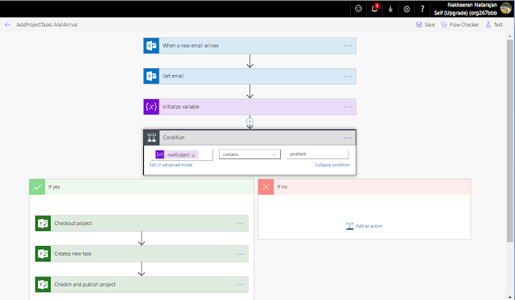Open the help question mark
The width and height of the screenshot is (515, 300).
click(422, 9)
